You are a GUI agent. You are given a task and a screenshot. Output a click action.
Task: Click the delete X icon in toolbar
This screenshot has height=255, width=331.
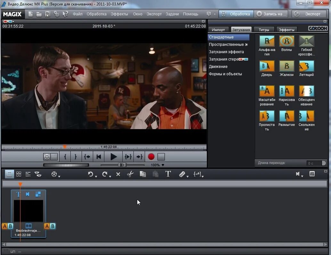pyautogui.click(x=118, y=174)
